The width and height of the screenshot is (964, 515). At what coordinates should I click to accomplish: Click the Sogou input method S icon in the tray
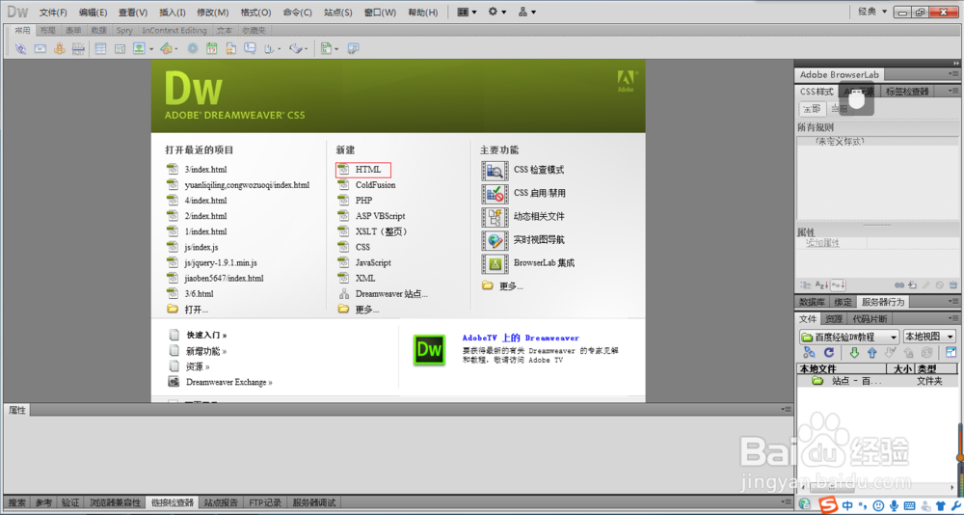coord(828,505)
